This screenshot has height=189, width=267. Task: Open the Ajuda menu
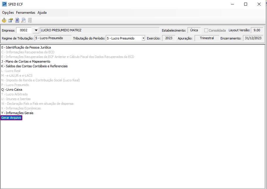[x=42, y=13]
